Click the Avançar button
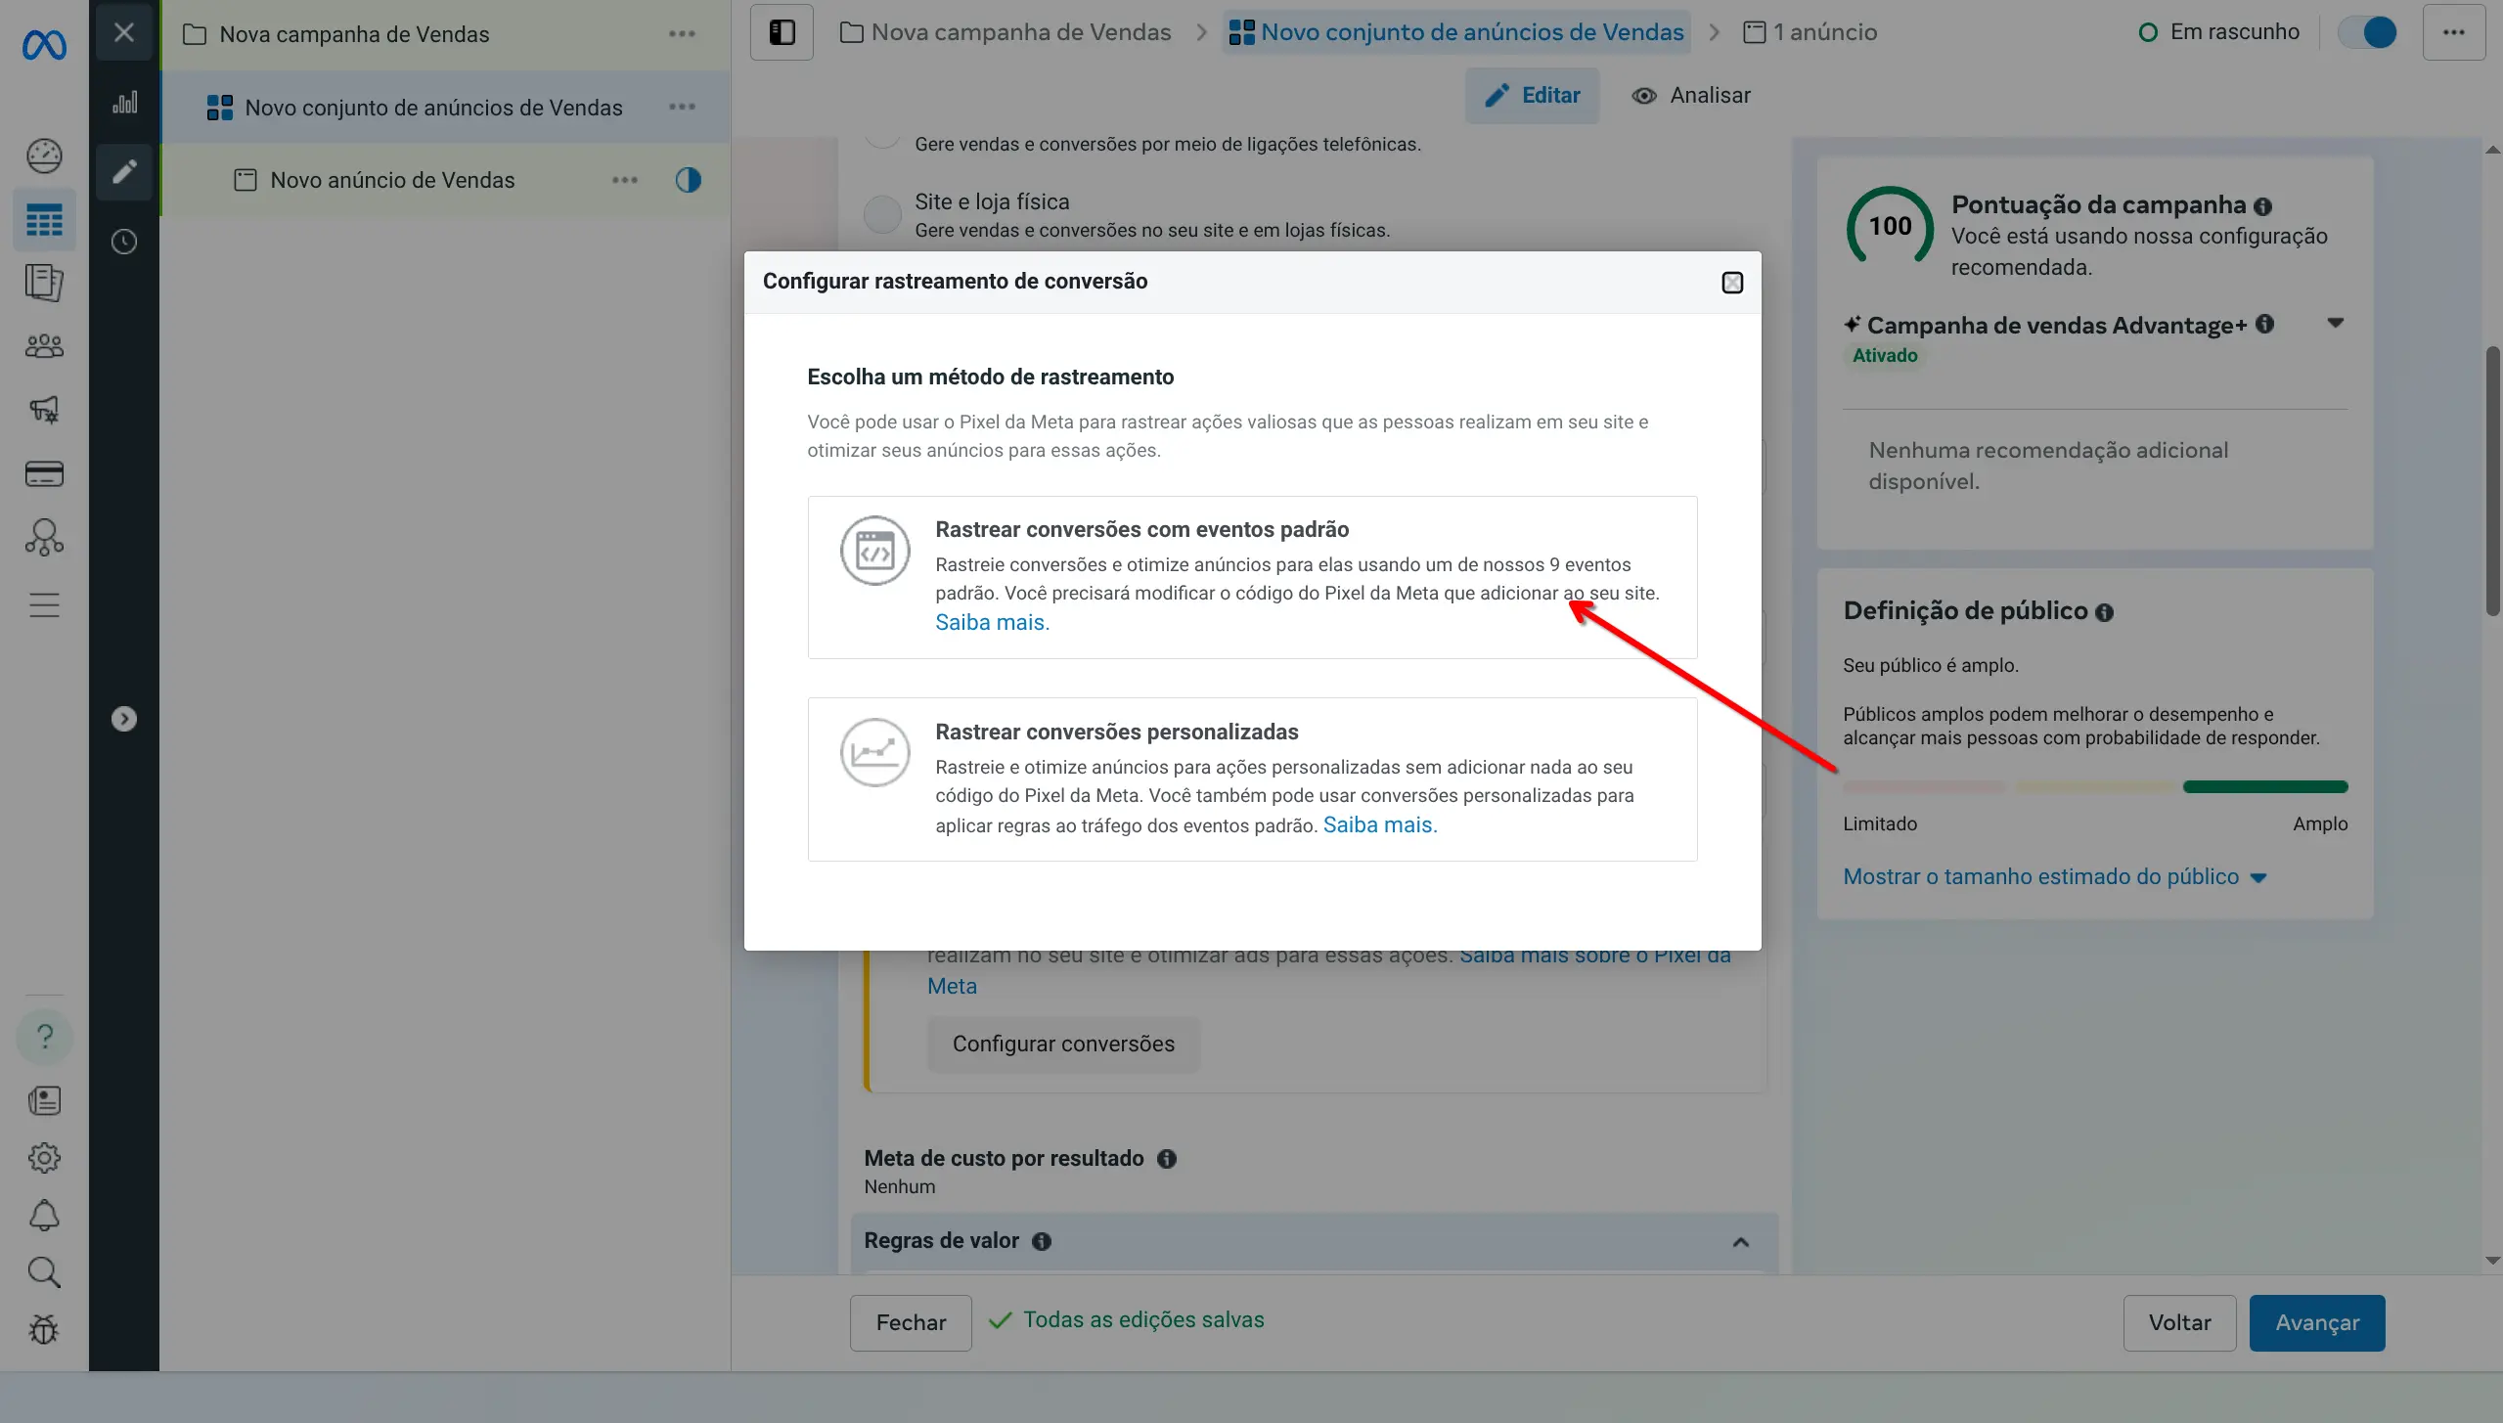The width and height of the screenshot is (2503, 1423). (2317, 1323)
